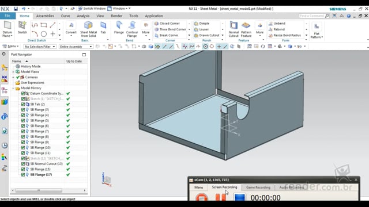Click the Part Navigator horizontal scrollbar
The height and width of the screenshot is (207, 369).
pyautogui.click(x=48, y=190)
